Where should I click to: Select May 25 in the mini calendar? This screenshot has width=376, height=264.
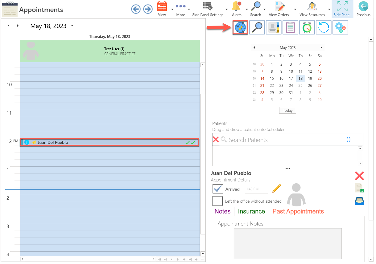(x=300, y=86)
